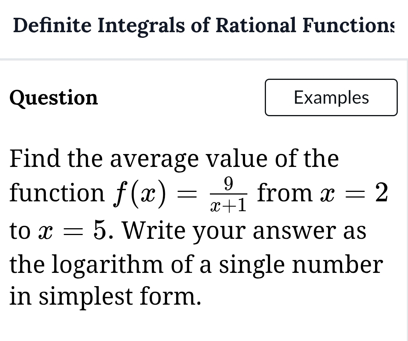Click the fraction 9 over x+1 expression
Viewport: 408px width, 341px height.
click(228, 194)
